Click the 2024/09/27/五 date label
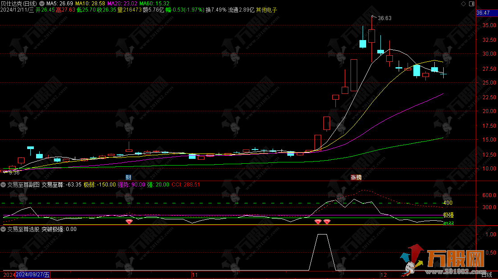498x279 pixels. (33, 275)
